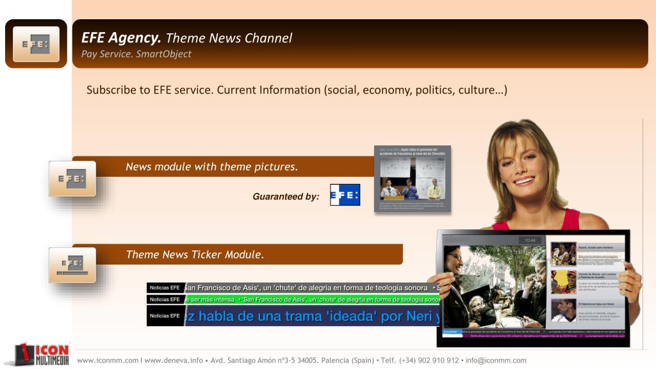Screen dimensions: 656x369
Task: Click the info@iconmm.com email link
Action: pyautogui.click(x=496, y=360)
